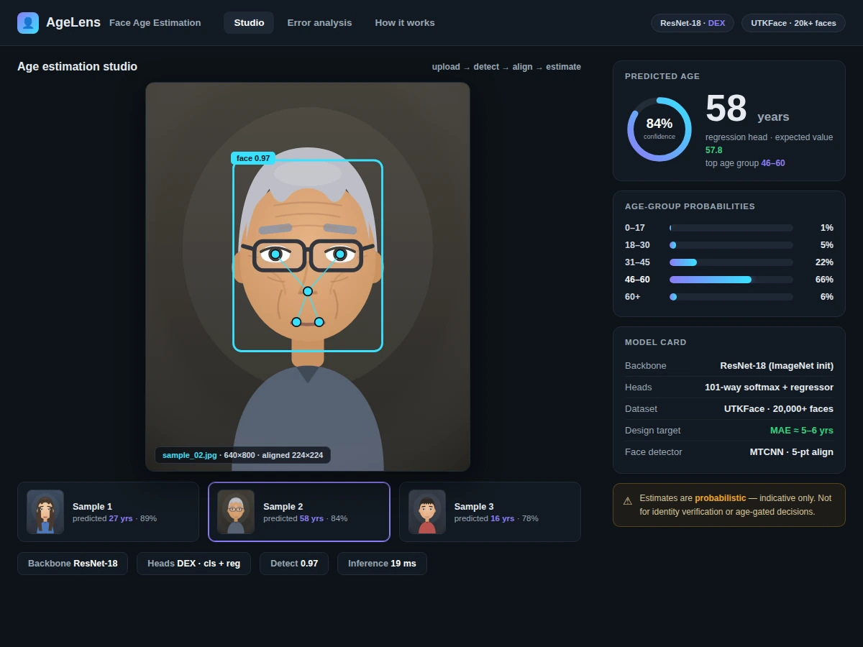Open the Studio tab
863x647 pixels.
249,23
